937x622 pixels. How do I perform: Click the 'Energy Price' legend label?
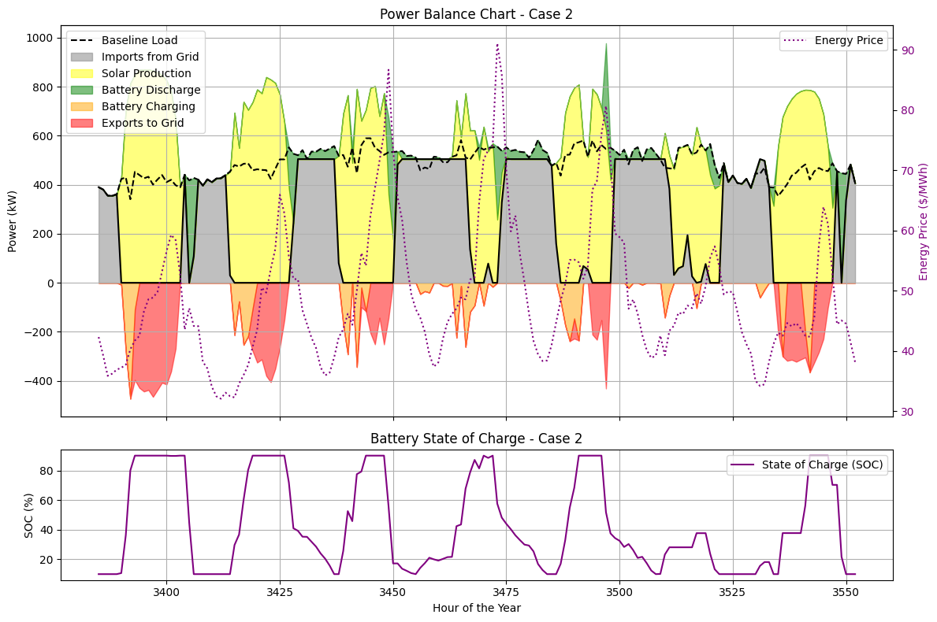[849, 40]
